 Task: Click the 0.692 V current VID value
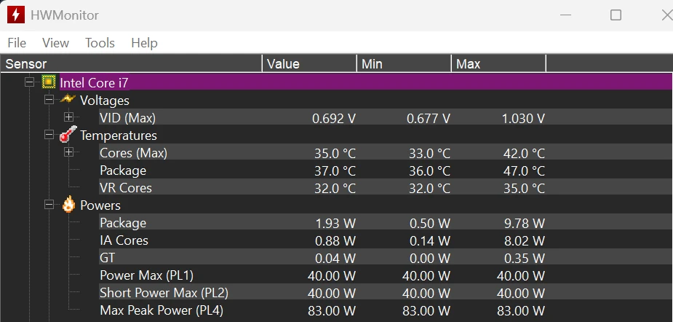click(x=334, y=118)
